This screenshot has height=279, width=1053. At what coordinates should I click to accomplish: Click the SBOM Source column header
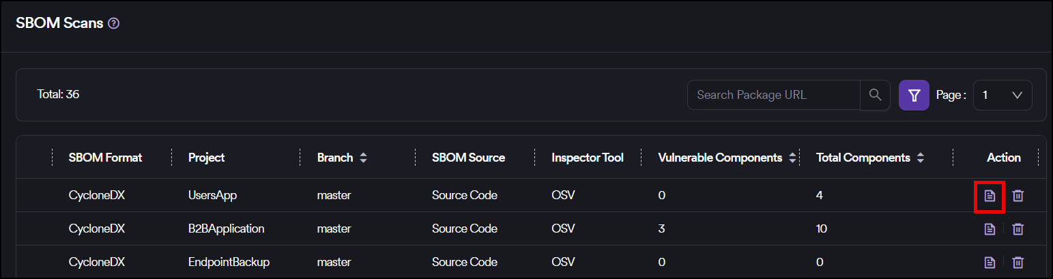coord(468,158)
